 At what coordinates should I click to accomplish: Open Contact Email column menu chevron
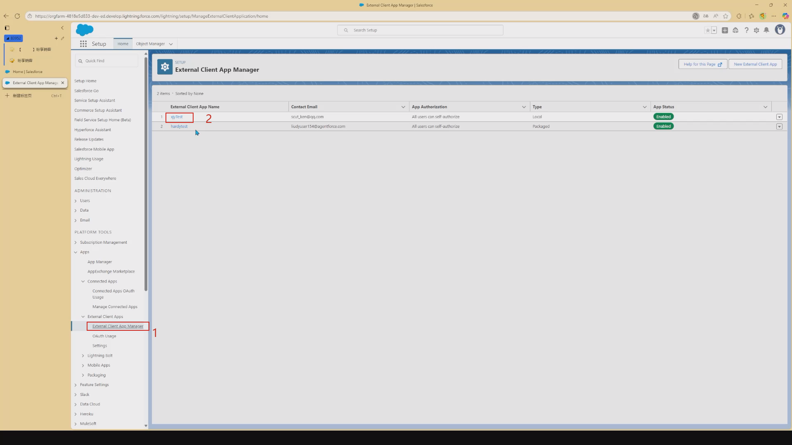(403, 107)
